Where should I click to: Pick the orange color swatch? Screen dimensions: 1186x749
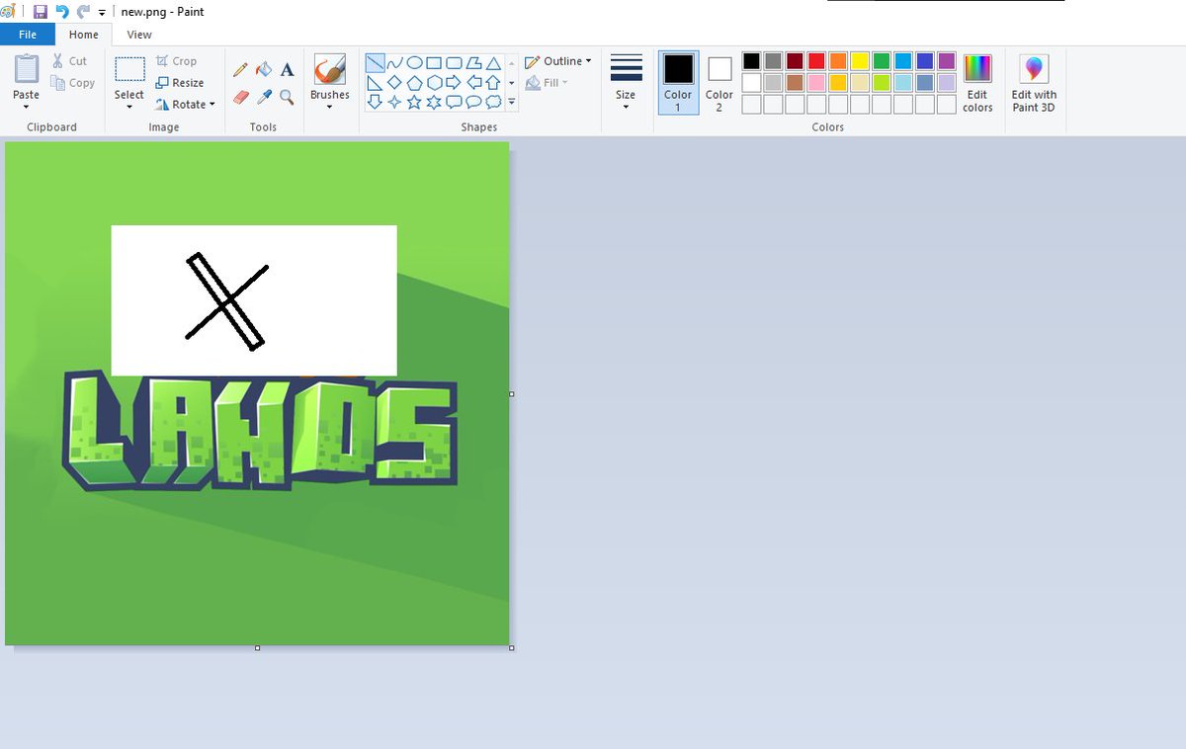tap(838, 61)
